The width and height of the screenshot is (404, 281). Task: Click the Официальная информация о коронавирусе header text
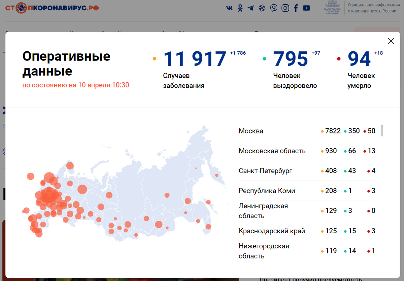point(374,8)
